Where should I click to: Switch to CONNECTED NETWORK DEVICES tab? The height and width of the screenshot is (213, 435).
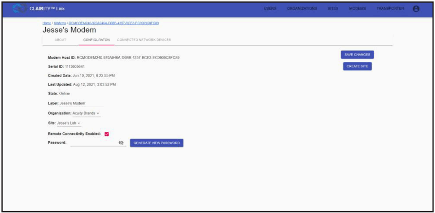tap(144, 40)
